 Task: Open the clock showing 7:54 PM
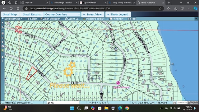click(187, 108)
